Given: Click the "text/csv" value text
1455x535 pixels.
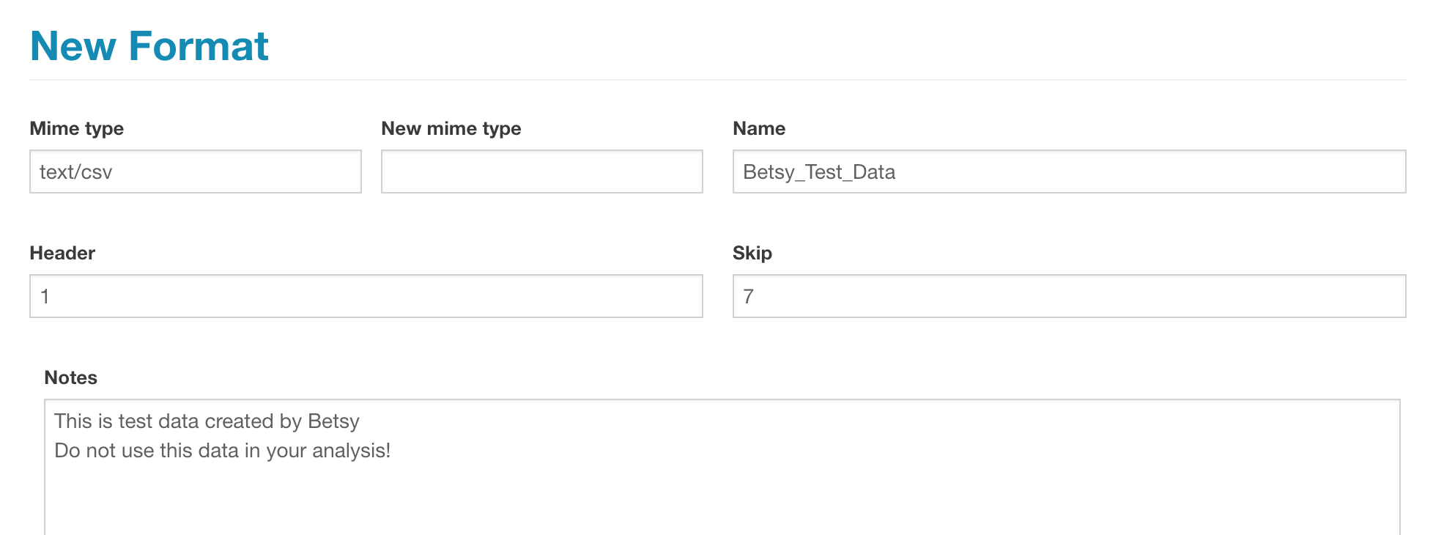Looking at the screenshot, I should click(75, 172).
